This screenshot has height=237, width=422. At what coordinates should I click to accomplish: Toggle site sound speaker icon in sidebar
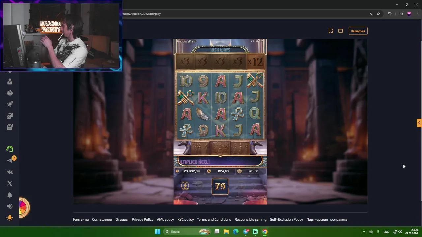(x=10, y=206)
